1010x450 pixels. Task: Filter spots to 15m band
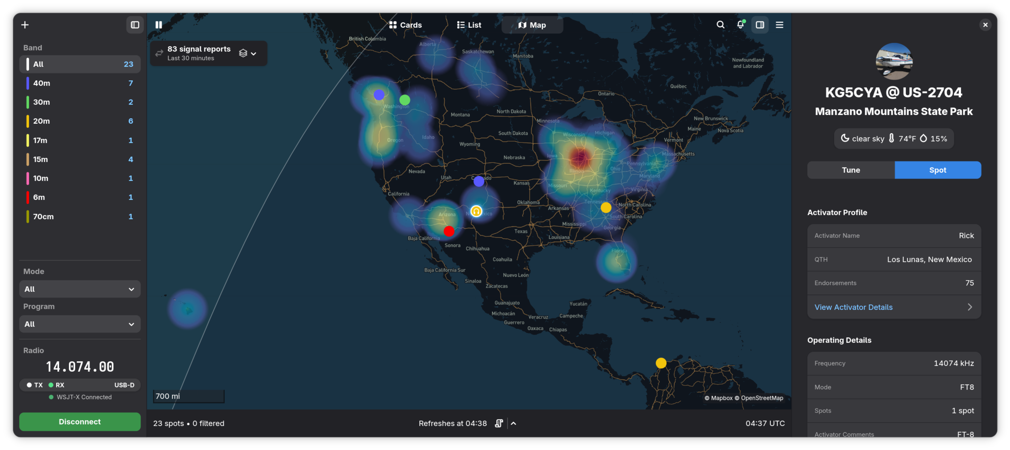[80, 159]
